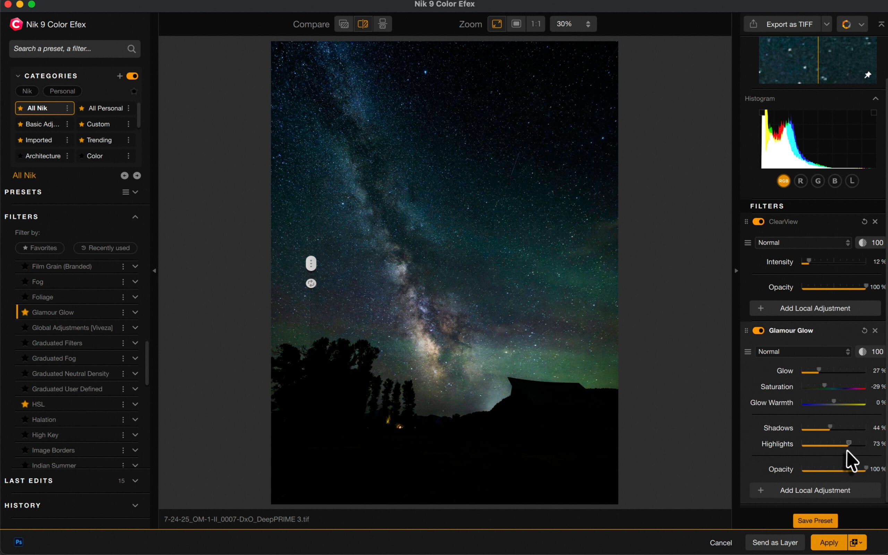Viewport: 888px width, 555px height.
Task: Collapse the right panel top arrow
Action: (x=881, y=24)
